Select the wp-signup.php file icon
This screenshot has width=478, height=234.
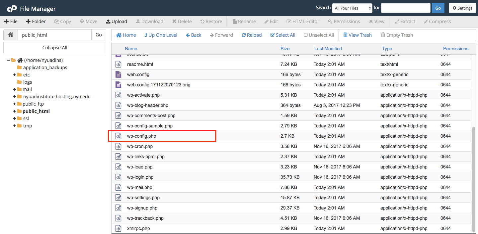click(118, 208)
